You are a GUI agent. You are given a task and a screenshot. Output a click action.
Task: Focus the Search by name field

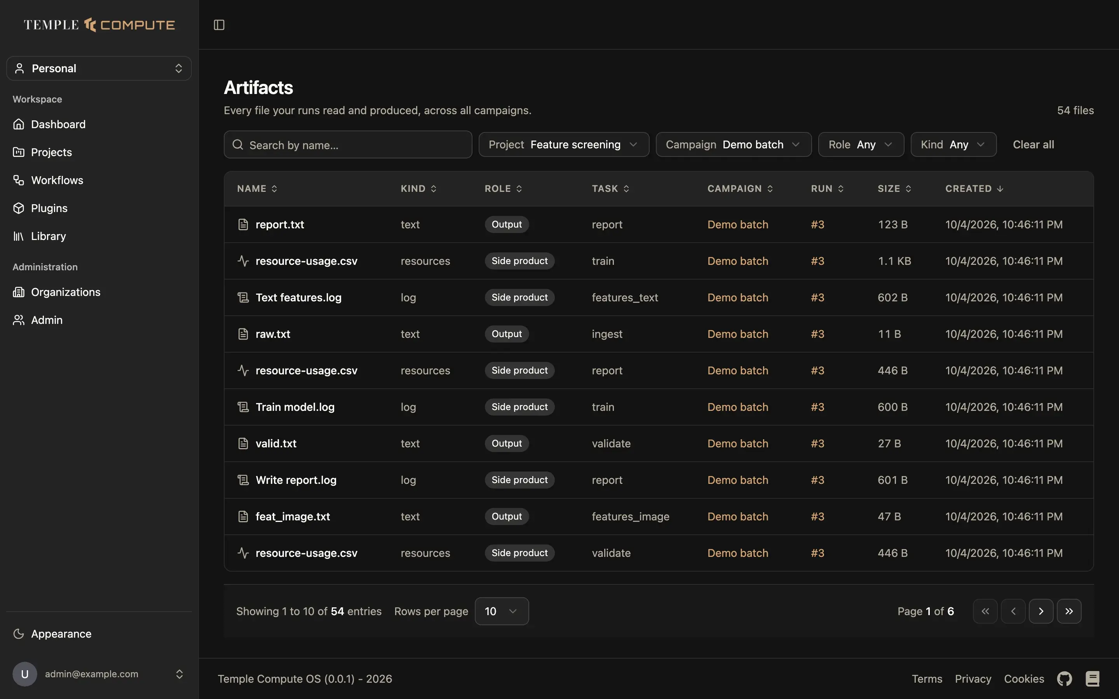(348, 145)
